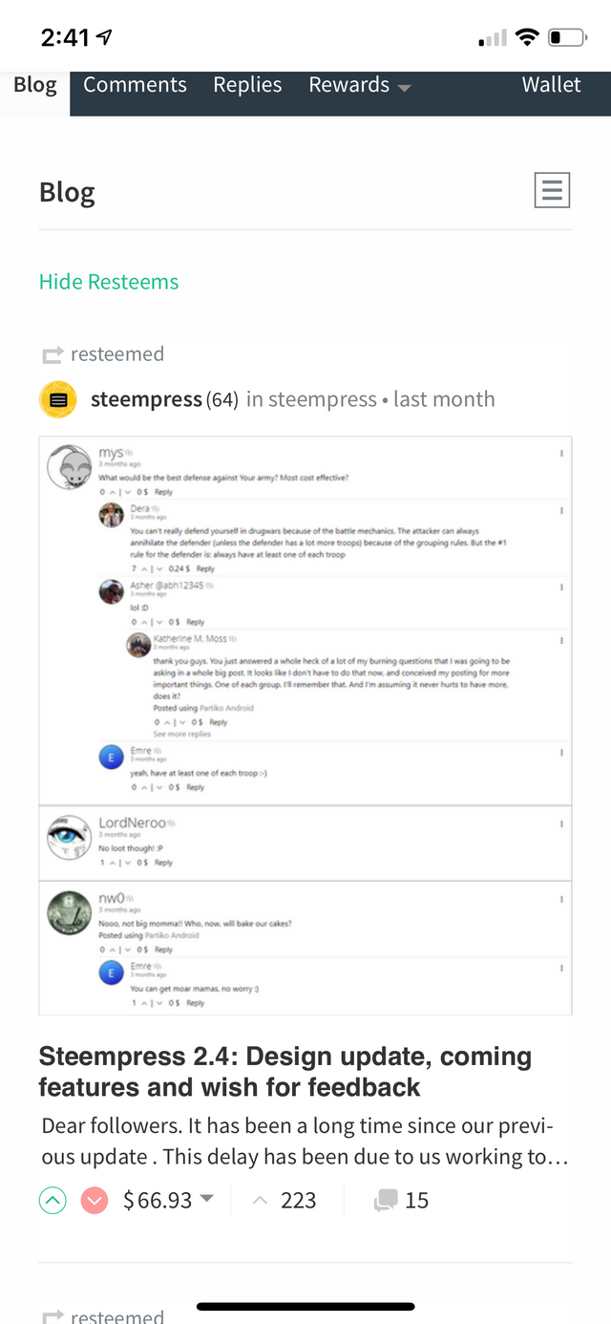Switch to the Comments tab
Screen dimensions: 611x1324
[135, 85]
